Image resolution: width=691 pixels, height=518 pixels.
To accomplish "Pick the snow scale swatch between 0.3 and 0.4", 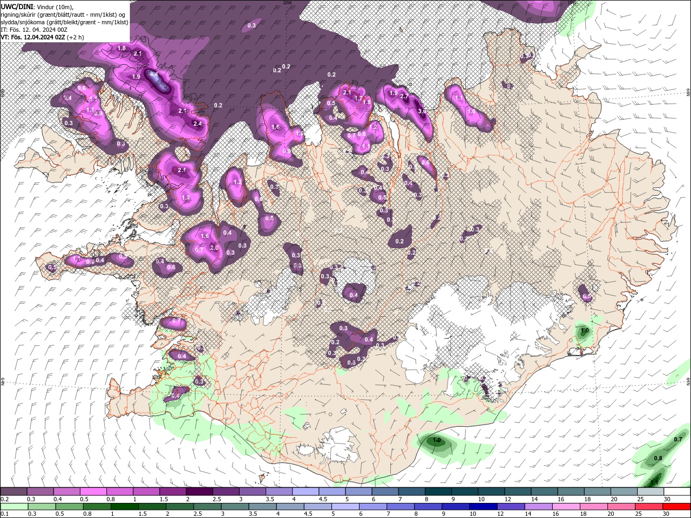I will click(x=40, y=492).
